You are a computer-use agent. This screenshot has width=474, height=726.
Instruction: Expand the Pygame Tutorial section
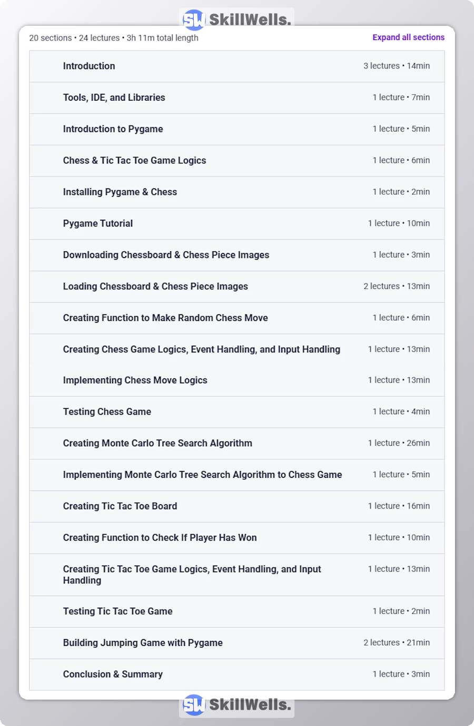(97, 223)
